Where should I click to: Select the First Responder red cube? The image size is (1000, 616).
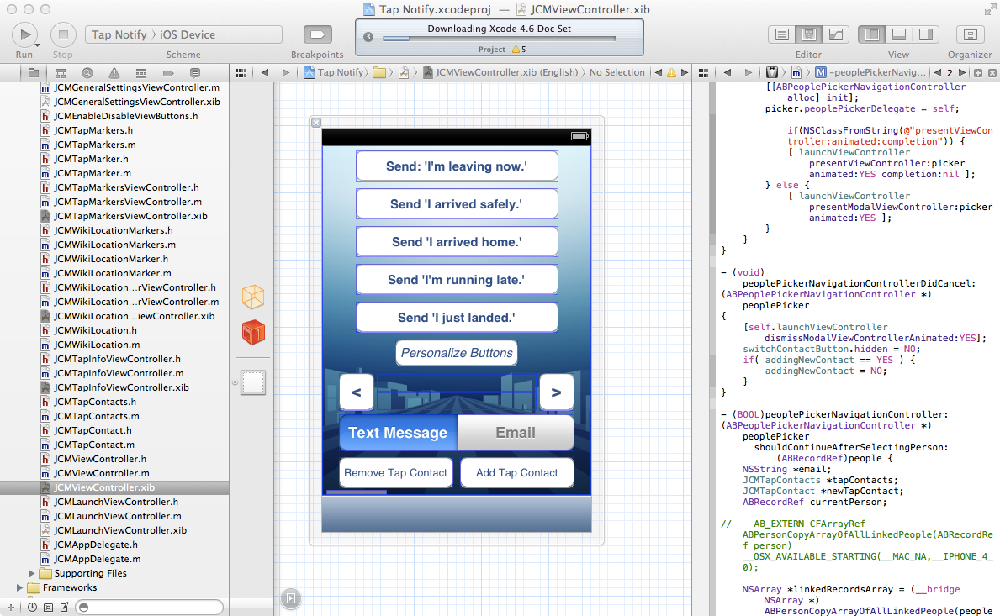[x=253, y=333]
